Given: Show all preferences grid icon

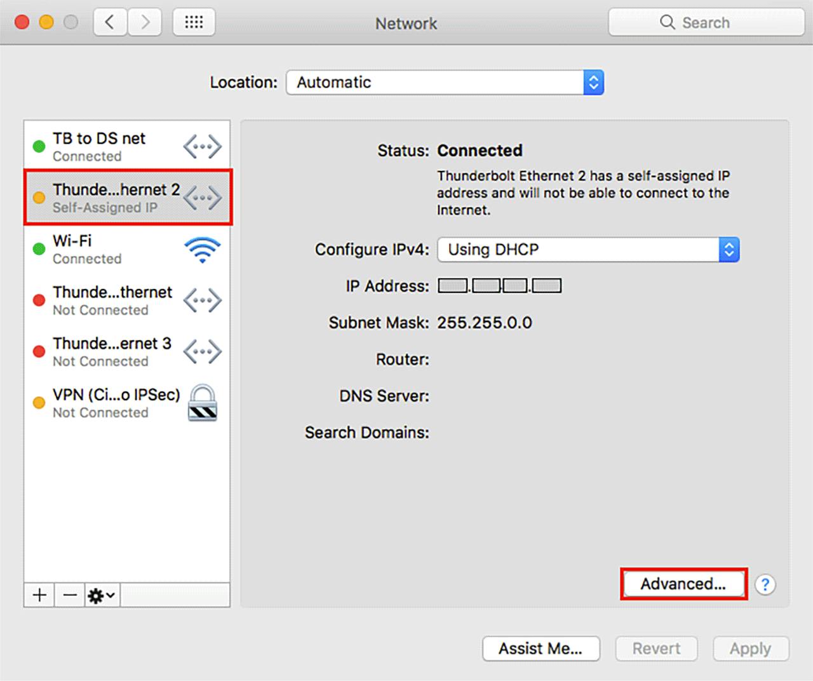Looking at the screenshot, I should pos(194,23).
